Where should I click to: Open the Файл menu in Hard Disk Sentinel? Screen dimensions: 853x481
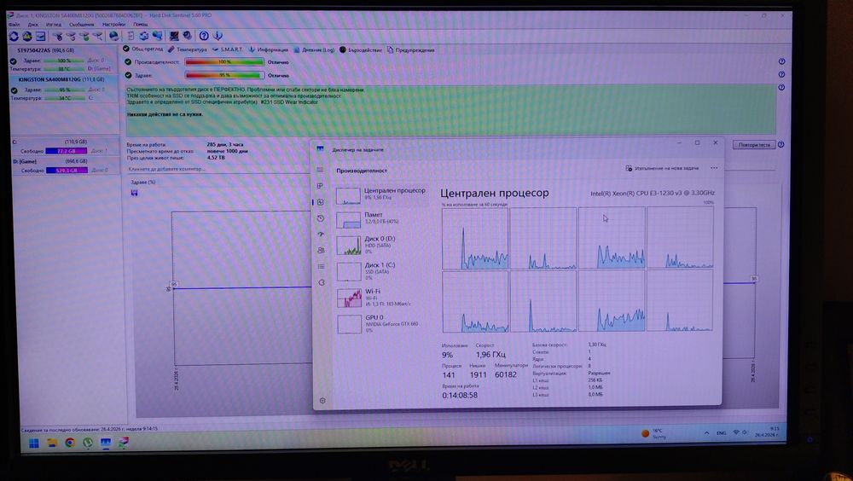coord(15,25)
